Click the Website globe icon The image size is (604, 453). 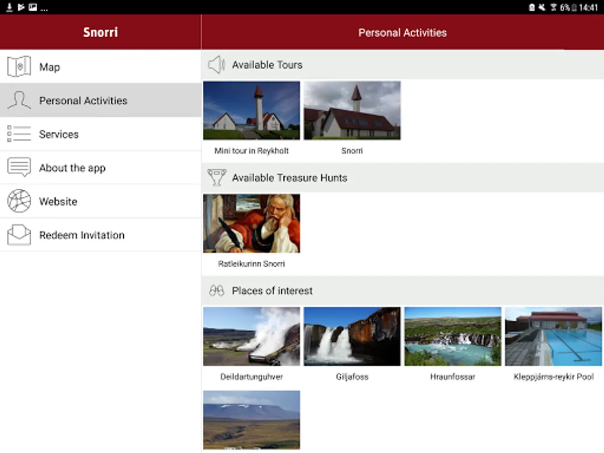point(19,201)
